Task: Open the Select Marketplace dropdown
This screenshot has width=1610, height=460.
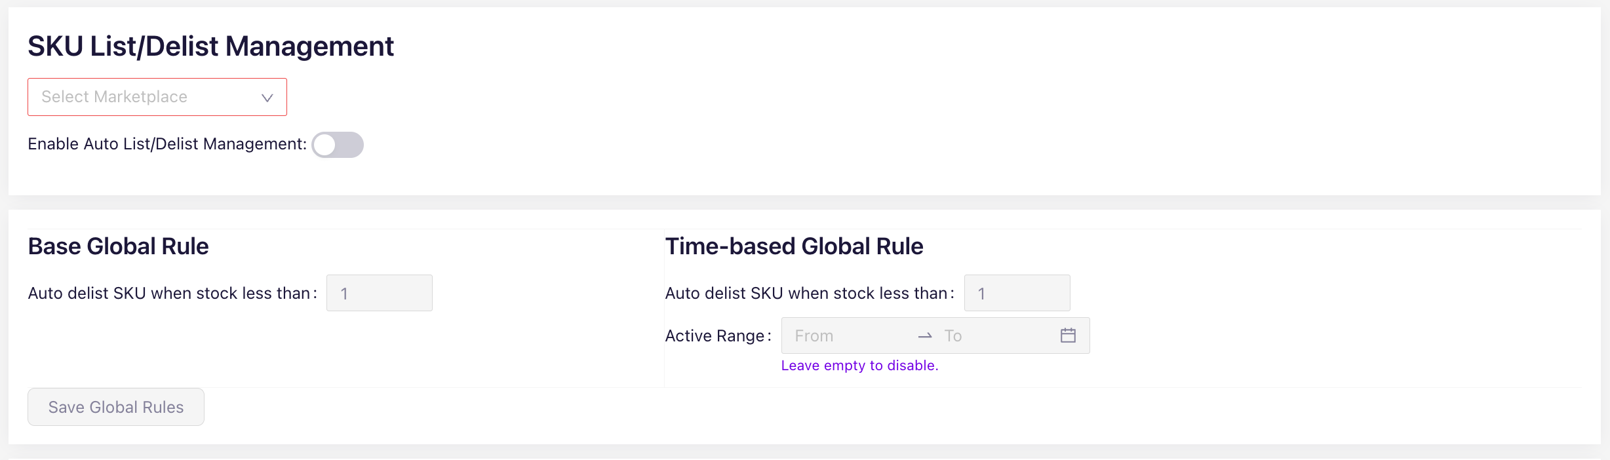Action: coord(157,97)
